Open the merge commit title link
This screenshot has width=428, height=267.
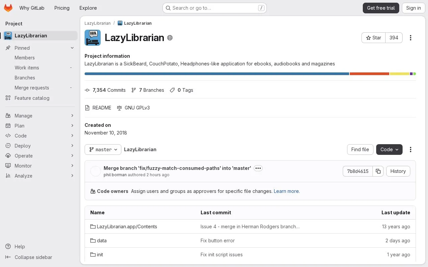tap(177, 168)
